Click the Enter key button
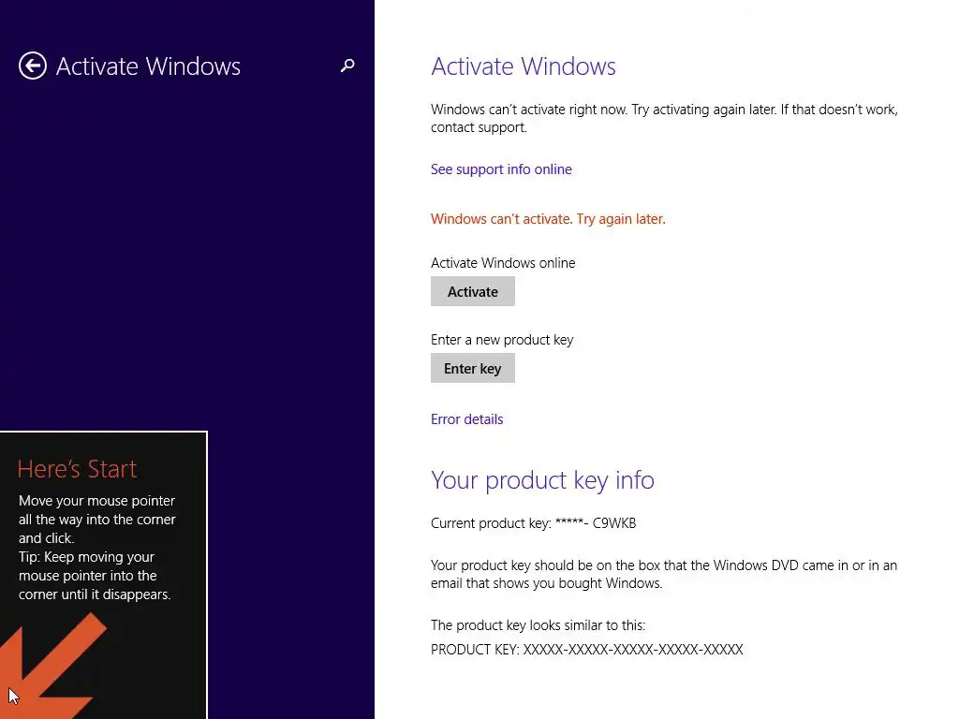Viewport: 959px width, 719px height. pos(473,369)
